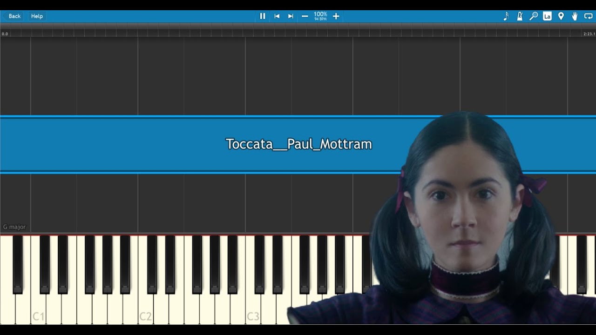Toggle the loop icon
596x335 pixels.
point(589,16)
